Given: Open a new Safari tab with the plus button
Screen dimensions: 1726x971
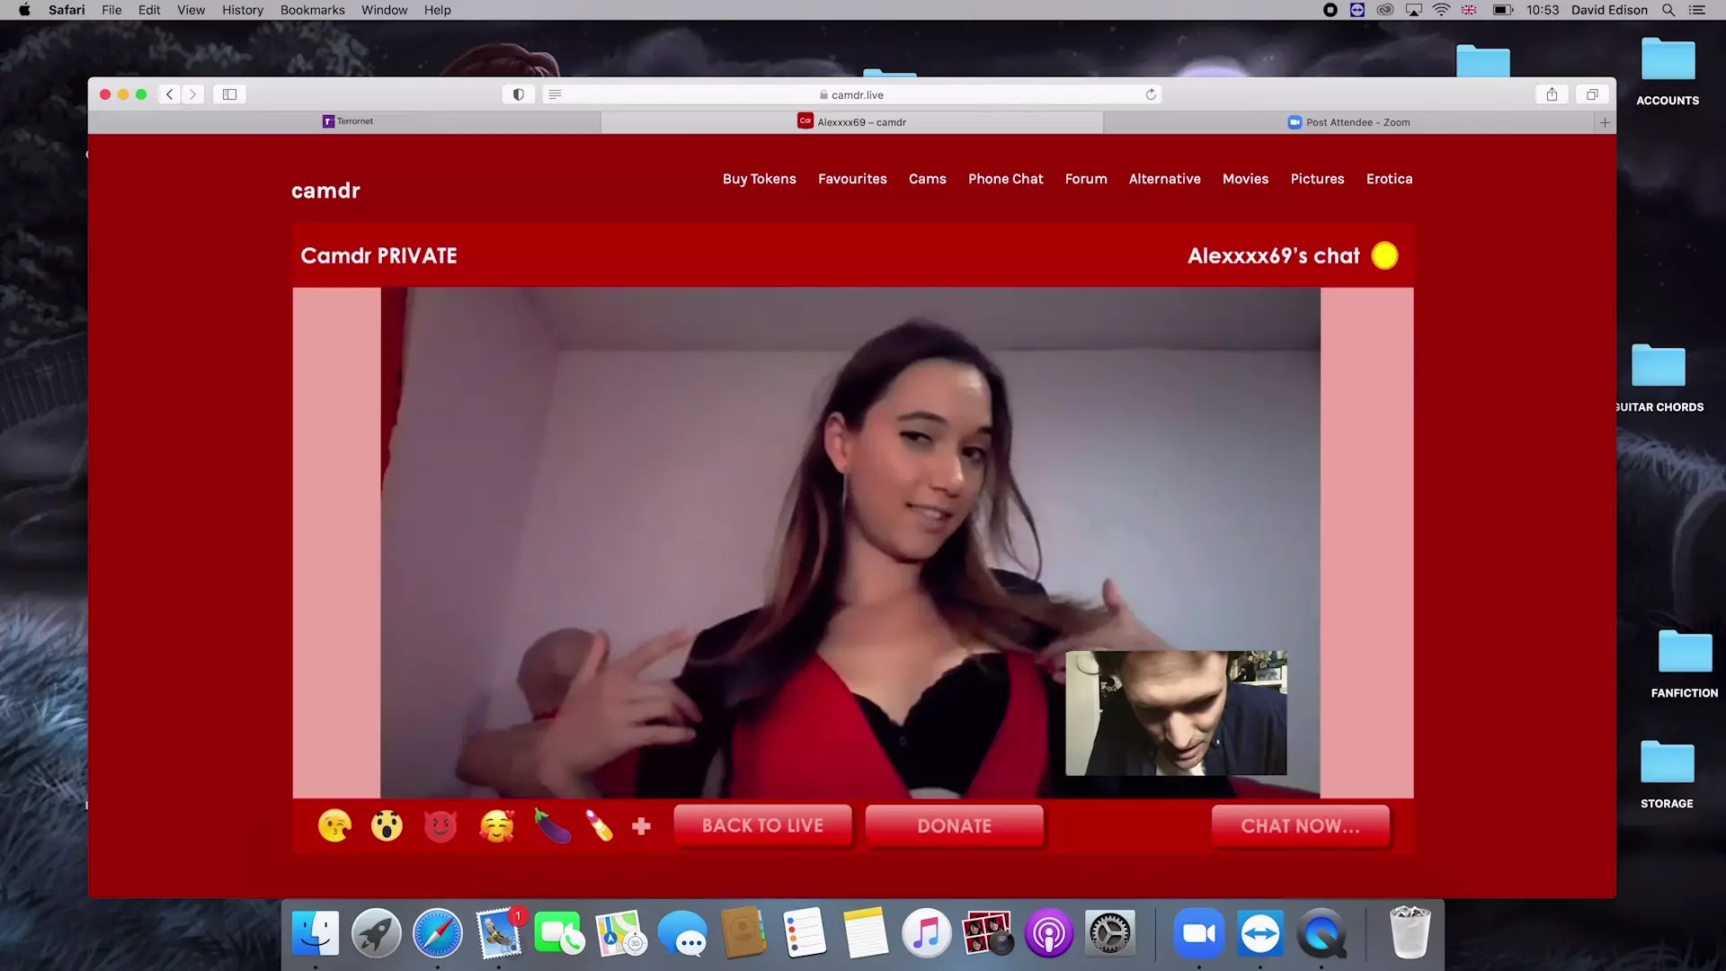Looking at the screenshot, I should coord(1605,122).
